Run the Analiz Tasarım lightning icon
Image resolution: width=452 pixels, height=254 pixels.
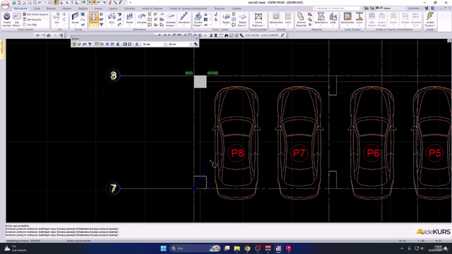click(x=430, y=20)
